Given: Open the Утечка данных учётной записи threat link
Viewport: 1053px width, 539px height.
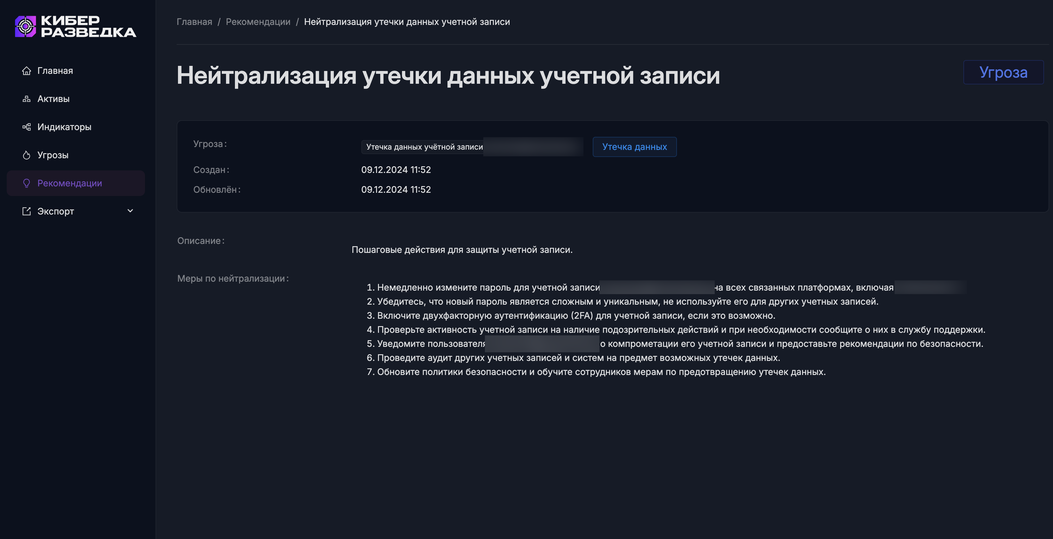Looking at the screenshot, I should tap(472, 147).
